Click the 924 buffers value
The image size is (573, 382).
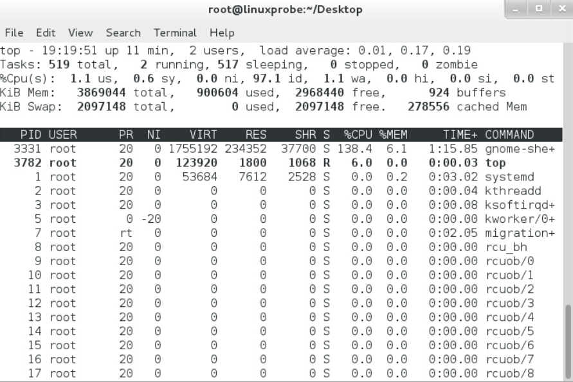tap(439, 92)
